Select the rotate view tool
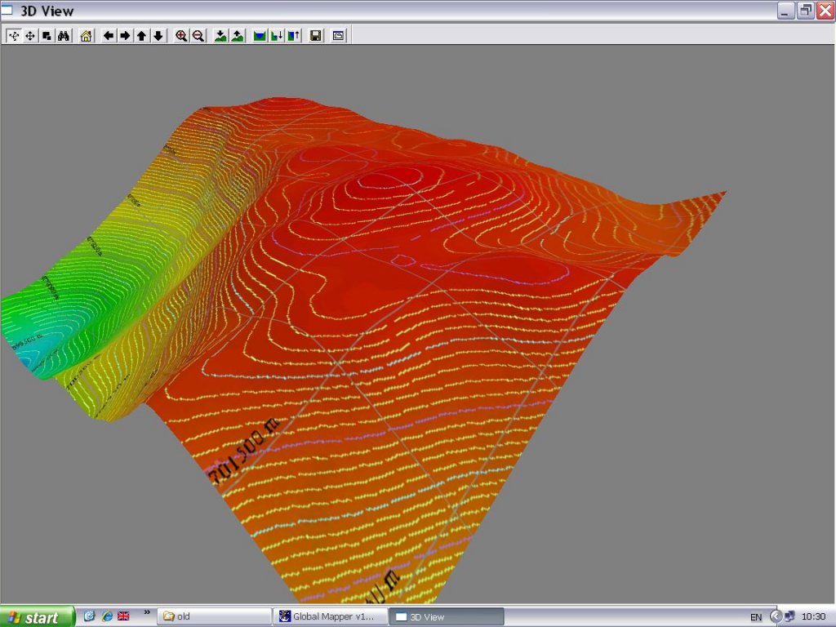 tap(14, 36)
